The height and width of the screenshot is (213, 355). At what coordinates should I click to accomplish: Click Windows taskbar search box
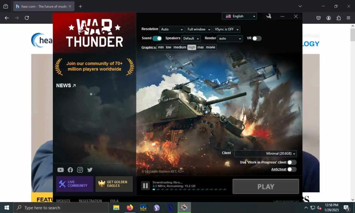click(x=61, y=208)
